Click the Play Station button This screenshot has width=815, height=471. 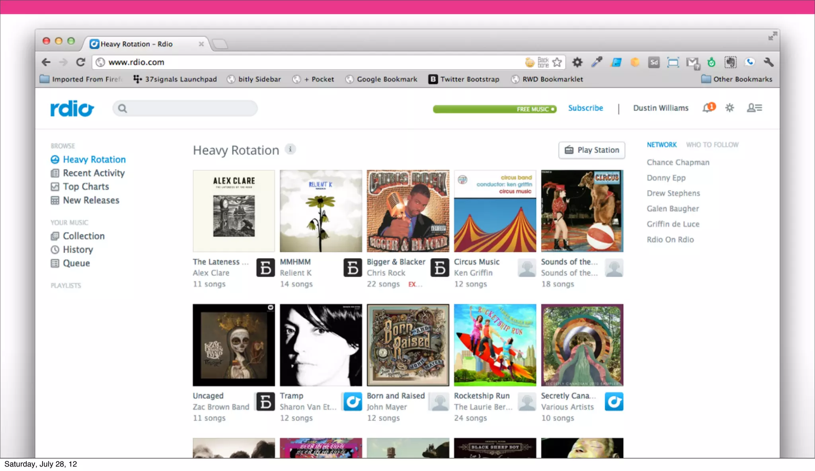(x=592, y=150)
